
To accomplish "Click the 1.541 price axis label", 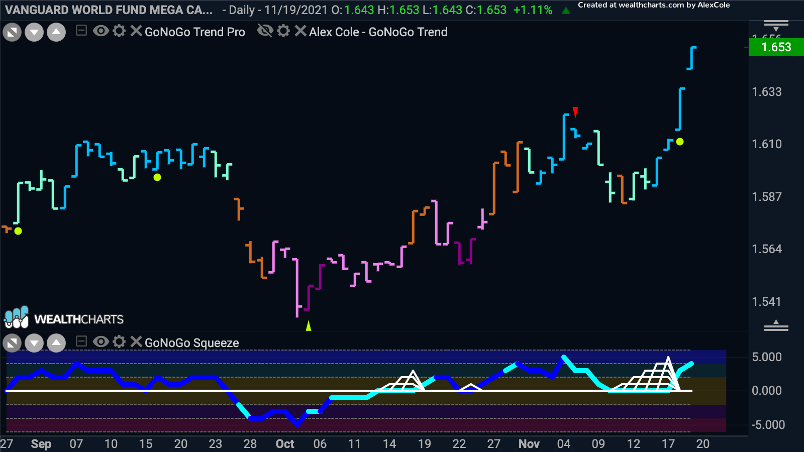I will (767, 302).
